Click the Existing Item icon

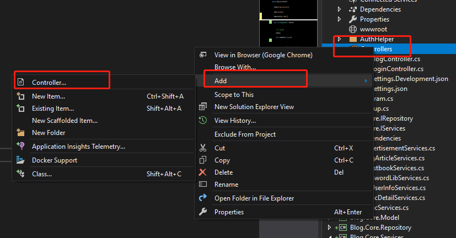coord(21,109)
